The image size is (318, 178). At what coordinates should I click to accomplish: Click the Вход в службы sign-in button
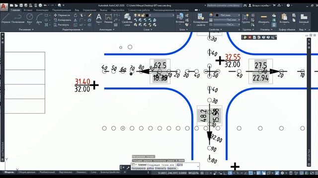coord(259,5)
